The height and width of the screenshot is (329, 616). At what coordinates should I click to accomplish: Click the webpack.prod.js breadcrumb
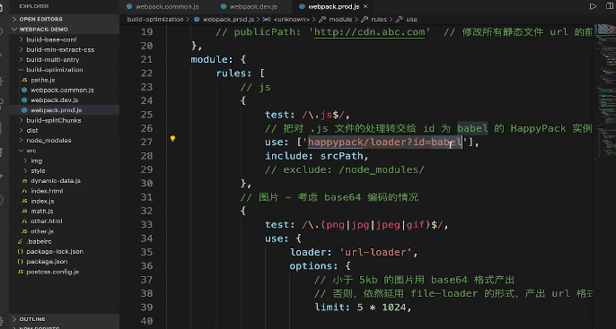228,19
